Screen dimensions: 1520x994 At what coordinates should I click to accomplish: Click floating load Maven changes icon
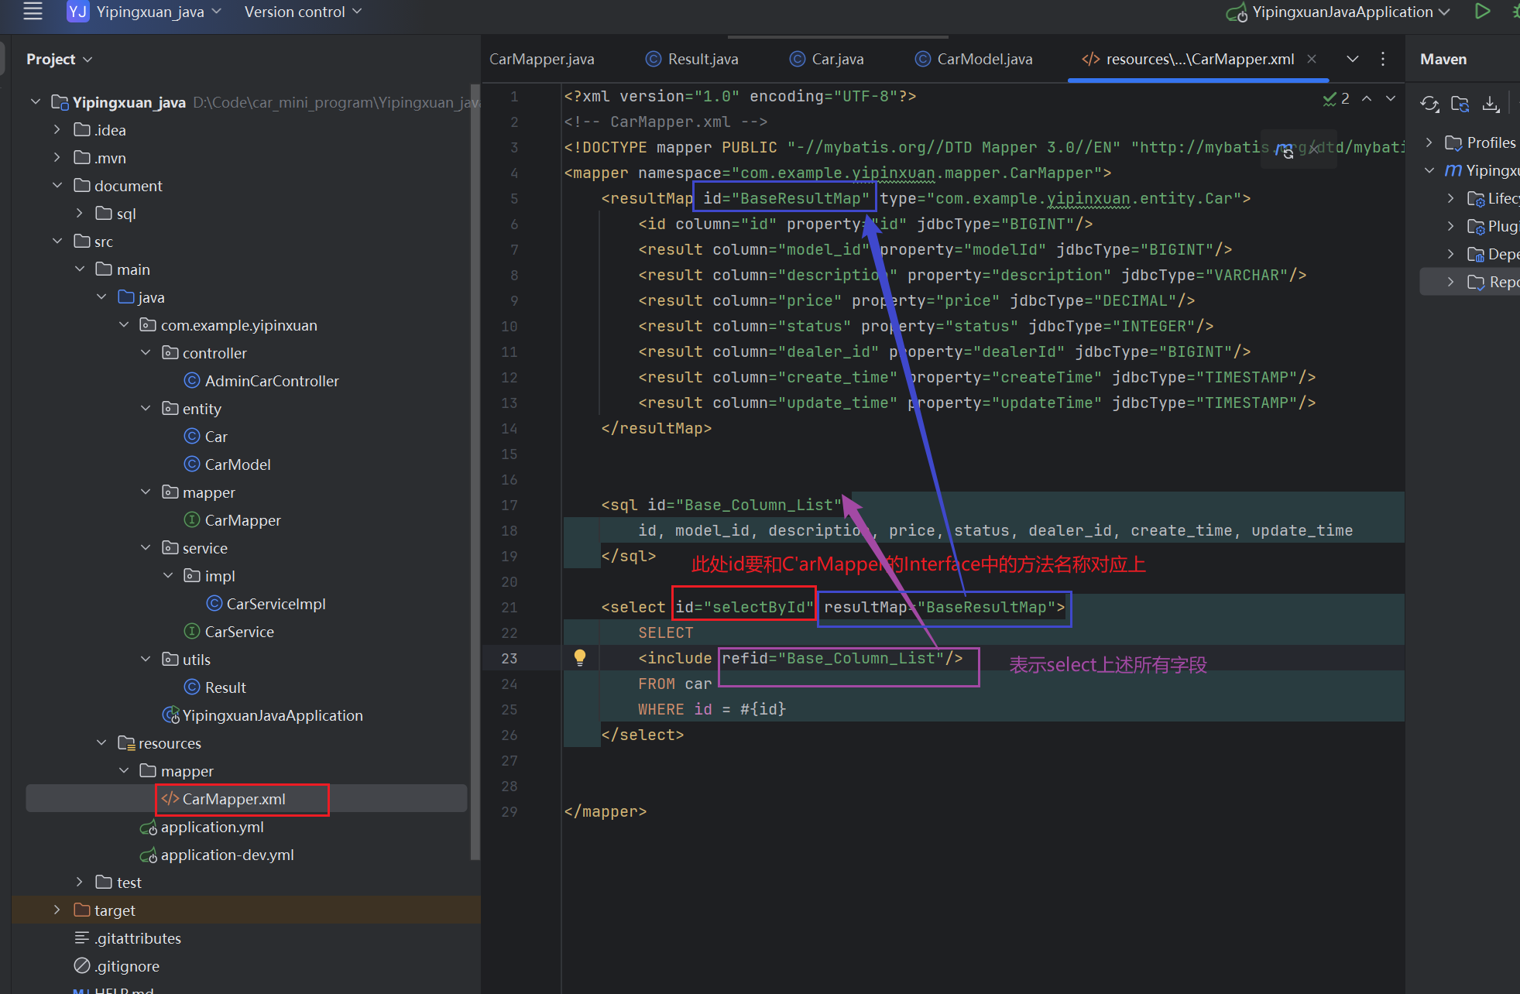pos(1286,150)
